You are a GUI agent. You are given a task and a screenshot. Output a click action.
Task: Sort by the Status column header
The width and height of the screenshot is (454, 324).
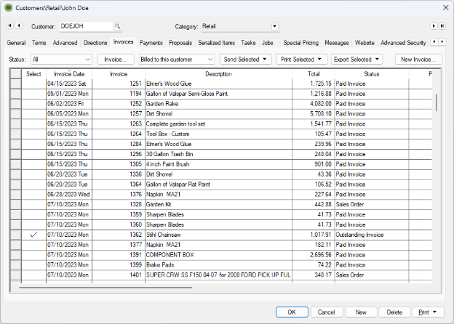[372, 74]
